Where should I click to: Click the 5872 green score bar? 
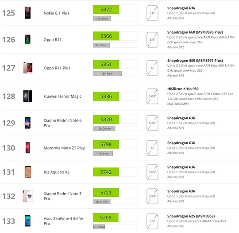106,9
